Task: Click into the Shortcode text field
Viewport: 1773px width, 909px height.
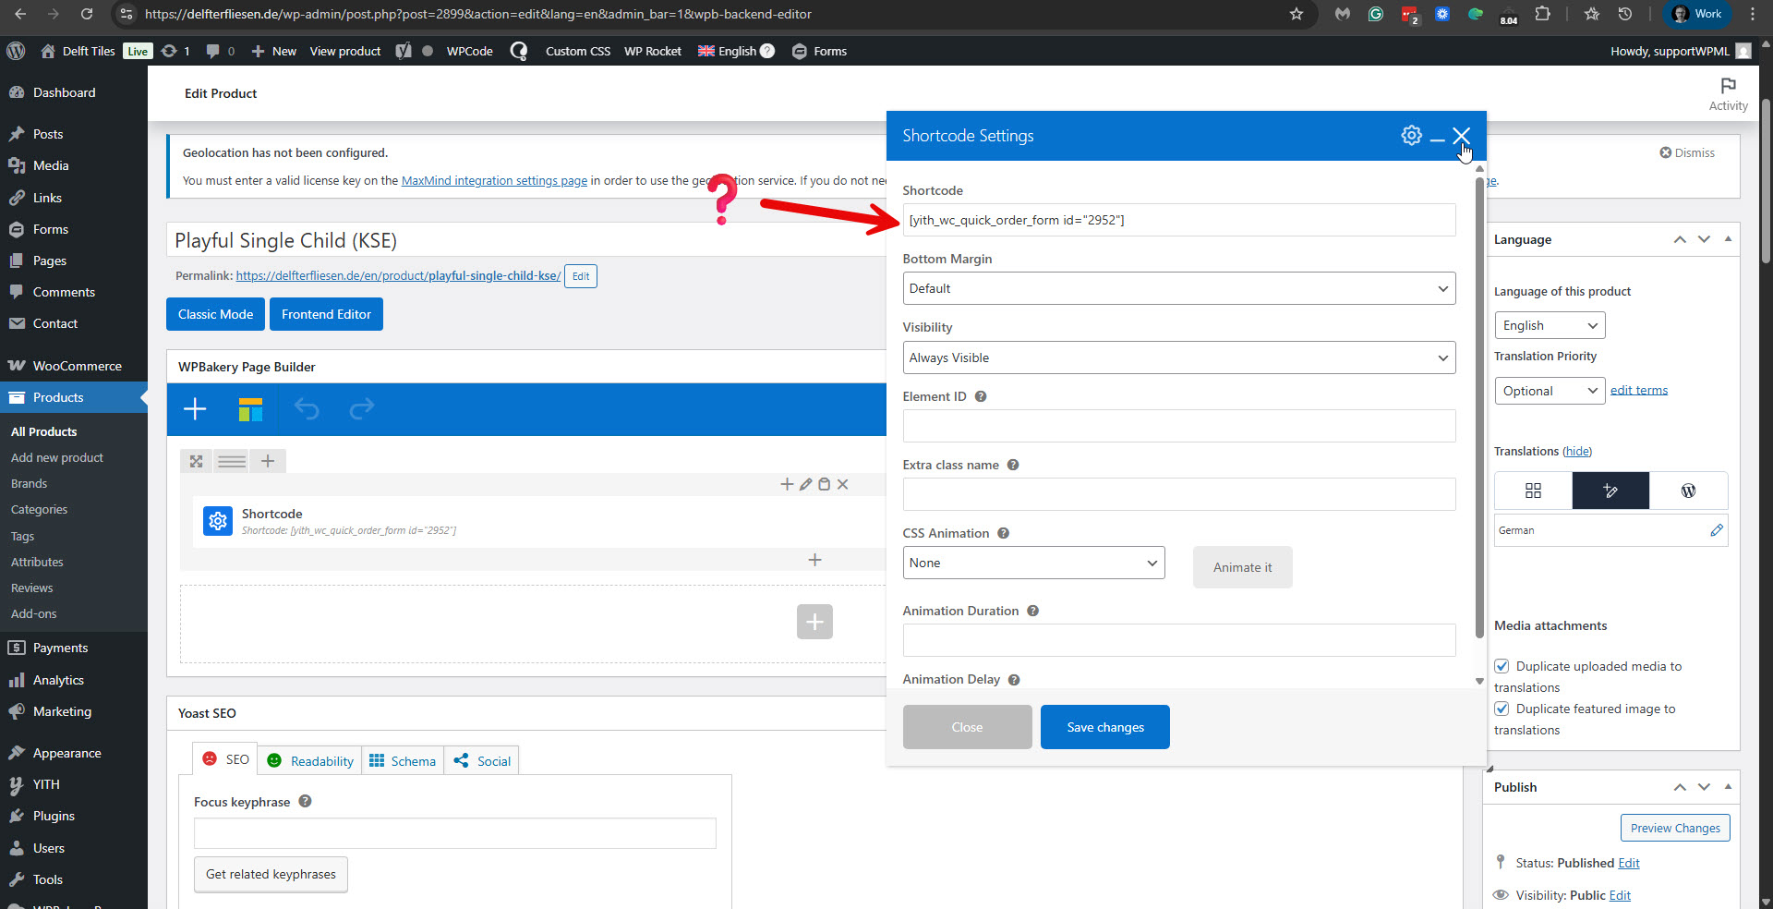Action: click(1178, 220)
